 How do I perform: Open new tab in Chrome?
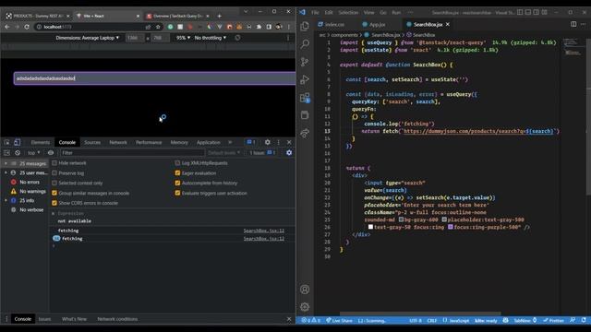pos(219,16)
